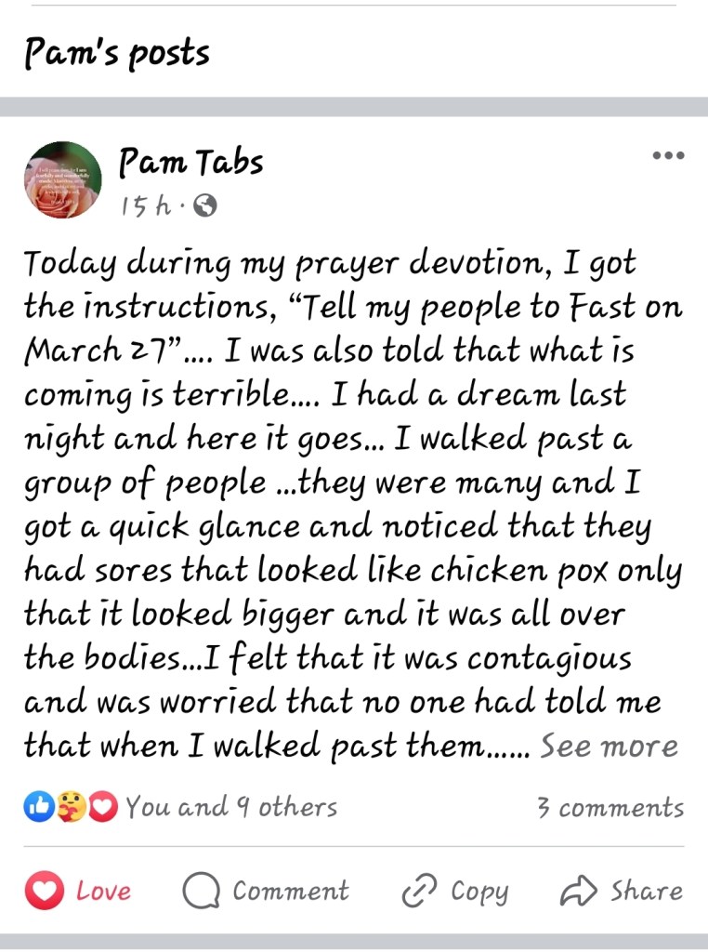
Task: Click the blue thumbs-up reaction icon
Action: pos(38,807)
